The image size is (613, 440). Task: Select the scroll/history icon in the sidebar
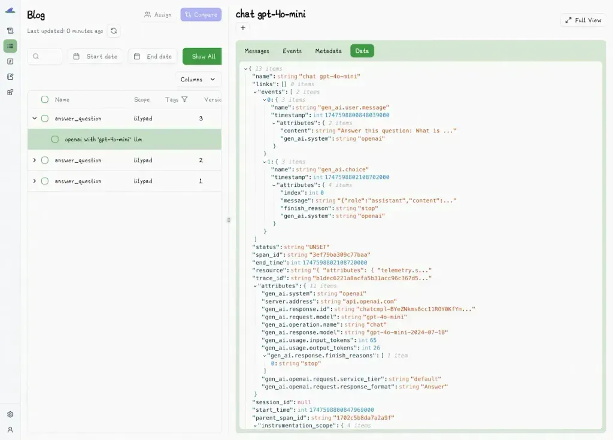click(x=10, y=30)
